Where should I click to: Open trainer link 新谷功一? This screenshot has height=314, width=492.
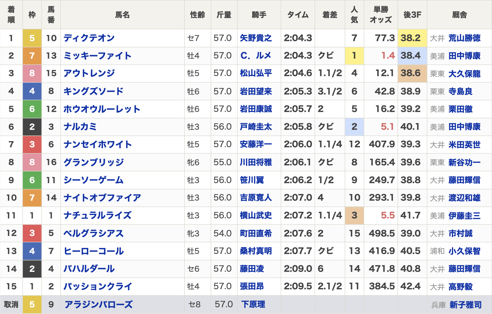coord(464,163)
